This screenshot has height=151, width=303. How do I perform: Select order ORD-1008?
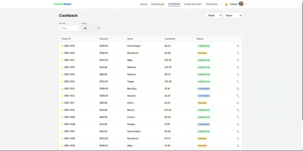(69, 124)
